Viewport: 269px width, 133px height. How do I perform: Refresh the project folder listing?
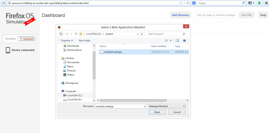pyautogui.click(x=142, y=34)
